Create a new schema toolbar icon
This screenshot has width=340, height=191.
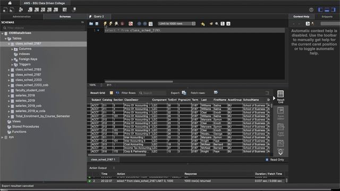30,10
